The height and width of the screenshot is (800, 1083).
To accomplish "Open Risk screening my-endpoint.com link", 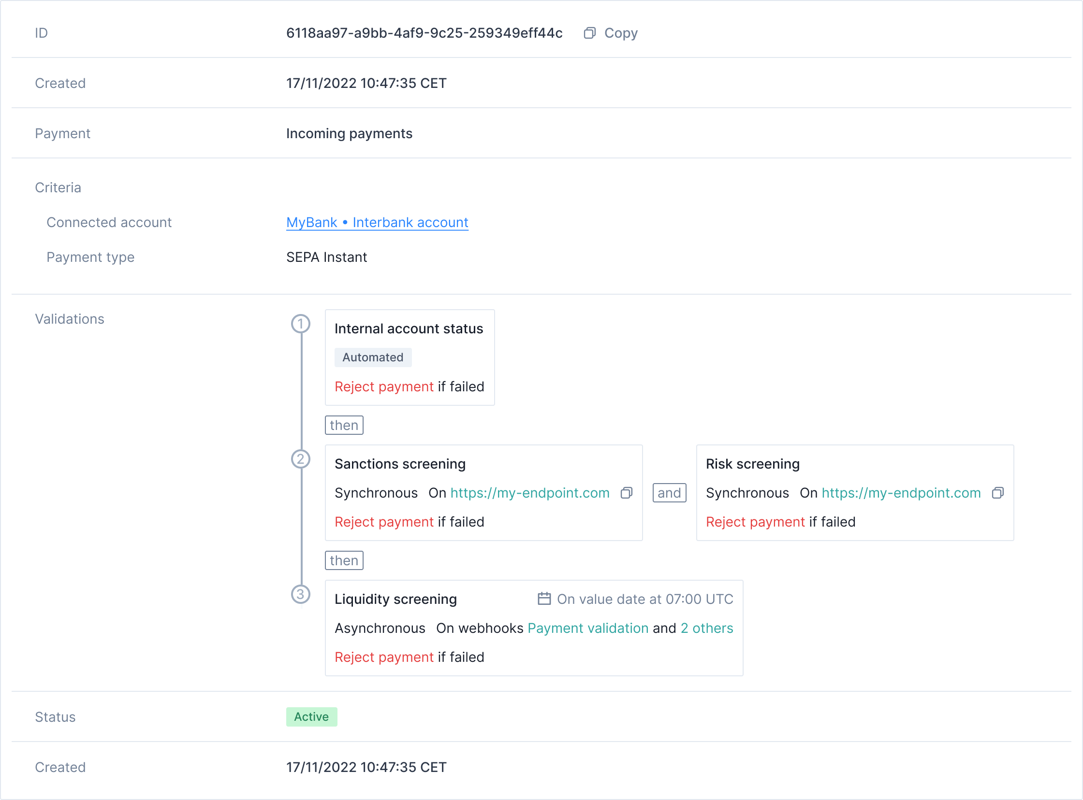I will 901,493.
